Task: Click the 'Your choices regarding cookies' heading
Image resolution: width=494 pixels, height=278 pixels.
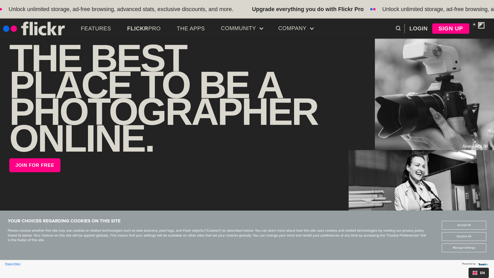Action: tap(64, 221)
